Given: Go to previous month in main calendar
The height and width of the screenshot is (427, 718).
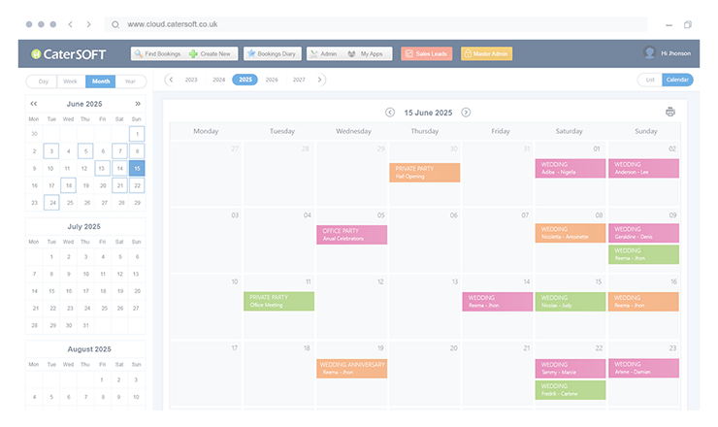Looking at the screenshot, I should [x=390, y=113].
